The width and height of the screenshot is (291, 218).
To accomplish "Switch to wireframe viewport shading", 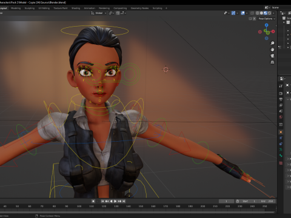I will pos(258,13).
